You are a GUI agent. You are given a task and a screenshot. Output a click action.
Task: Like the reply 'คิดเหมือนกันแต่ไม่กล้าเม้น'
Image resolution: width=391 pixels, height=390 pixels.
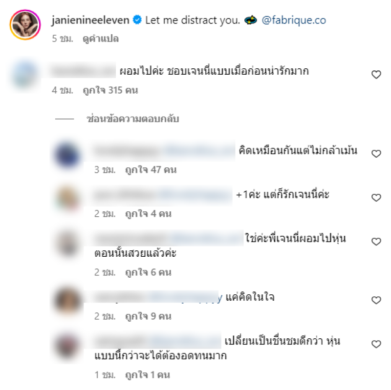376,153
